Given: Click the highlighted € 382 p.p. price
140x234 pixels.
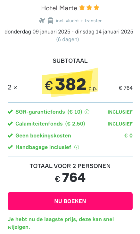Looking at the screenshot, I should tap(71, 84).
